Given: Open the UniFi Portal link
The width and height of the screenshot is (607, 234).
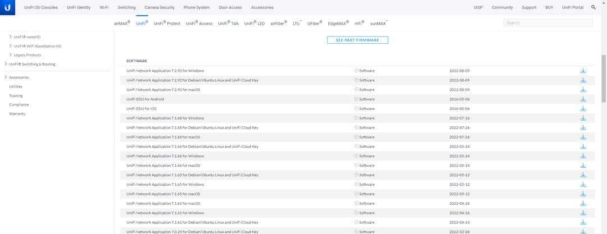Looking at the screenshot, I should (x=573, y=7).
